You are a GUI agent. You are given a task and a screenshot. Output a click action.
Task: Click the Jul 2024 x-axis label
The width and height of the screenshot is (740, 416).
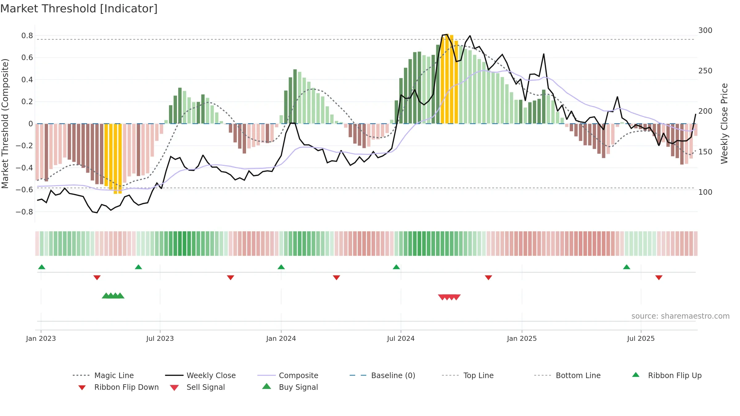coord(401,338)
